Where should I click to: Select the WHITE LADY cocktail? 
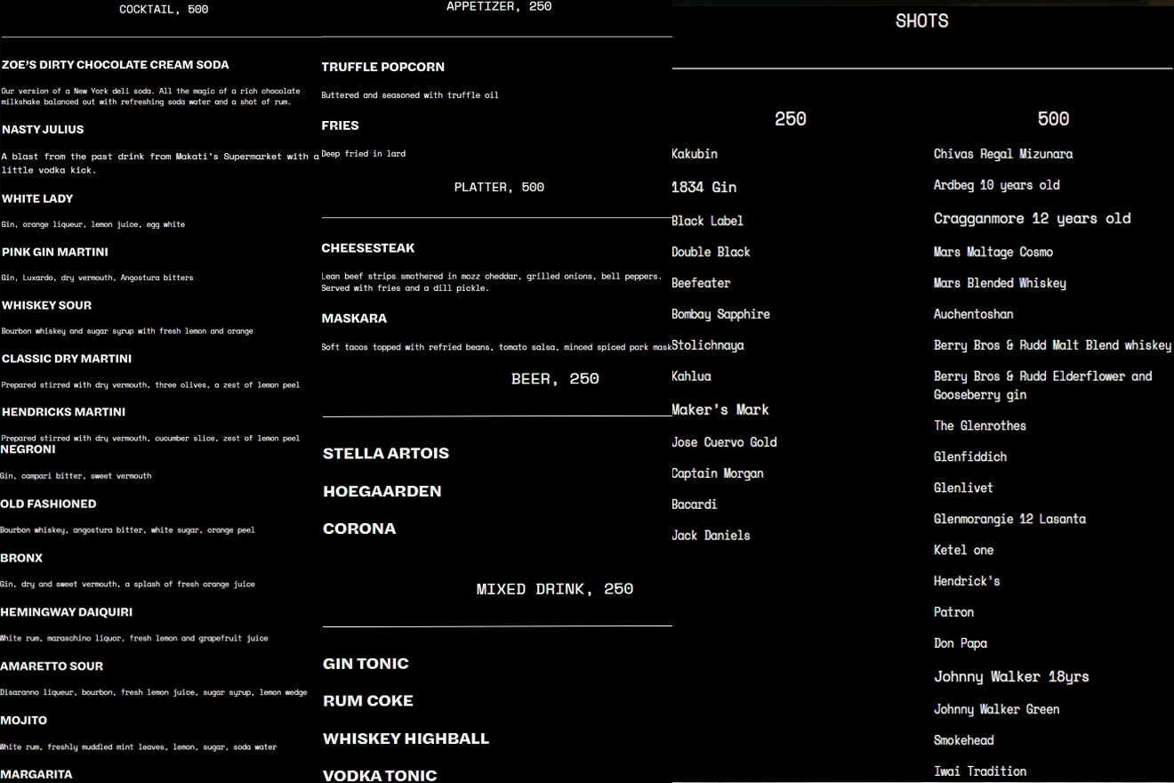coord(37,199)
